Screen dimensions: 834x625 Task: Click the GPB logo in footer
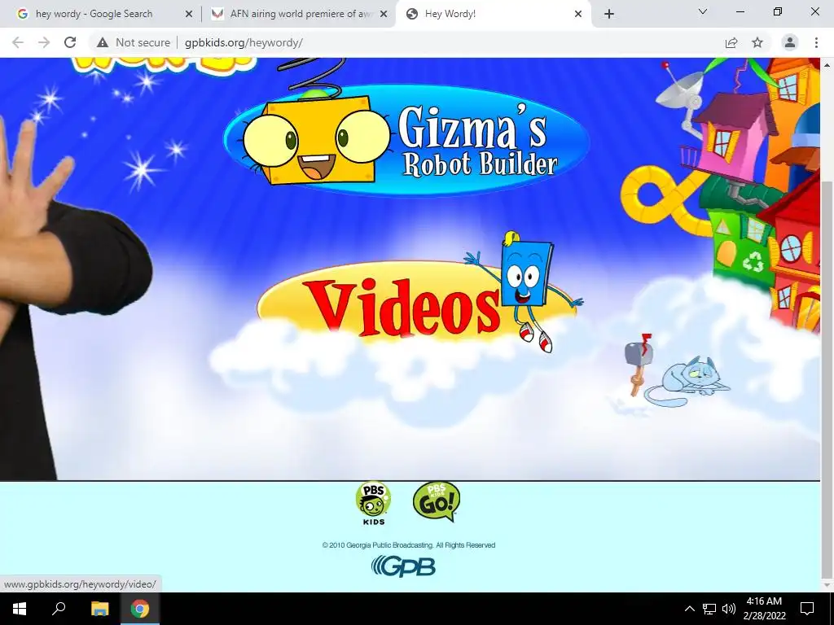pos(403,566)
